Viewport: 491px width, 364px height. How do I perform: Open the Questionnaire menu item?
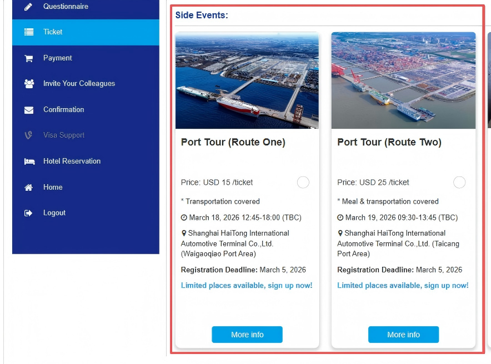(66, 7)
